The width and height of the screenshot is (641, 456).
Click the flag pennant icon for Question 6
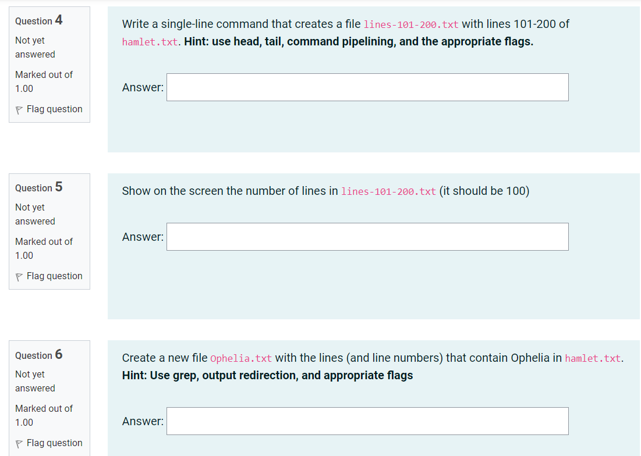tap(18, 443)
